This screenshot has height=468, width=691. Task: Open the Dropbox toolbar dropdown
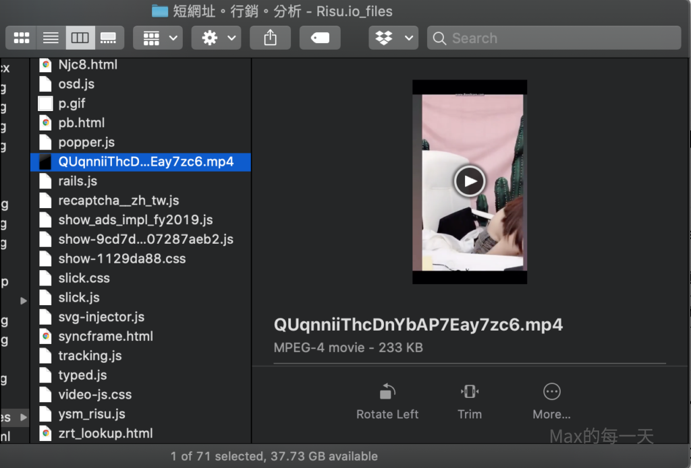point(393,38)
